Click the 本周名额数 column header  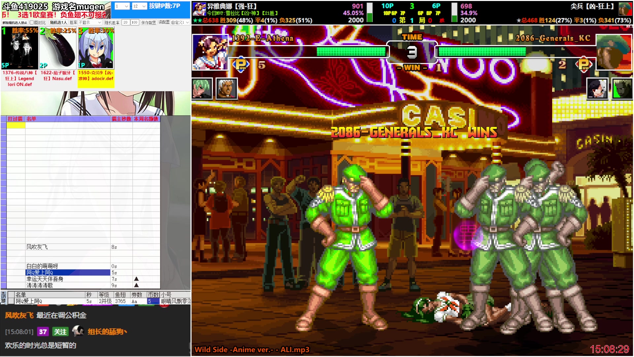click(146, 119)
